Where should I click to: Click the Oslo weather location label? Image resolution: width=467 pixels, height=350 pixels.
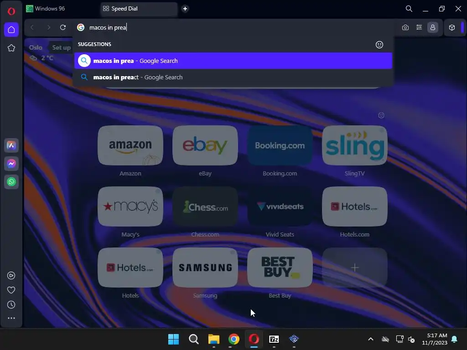[x=36, y=47]
